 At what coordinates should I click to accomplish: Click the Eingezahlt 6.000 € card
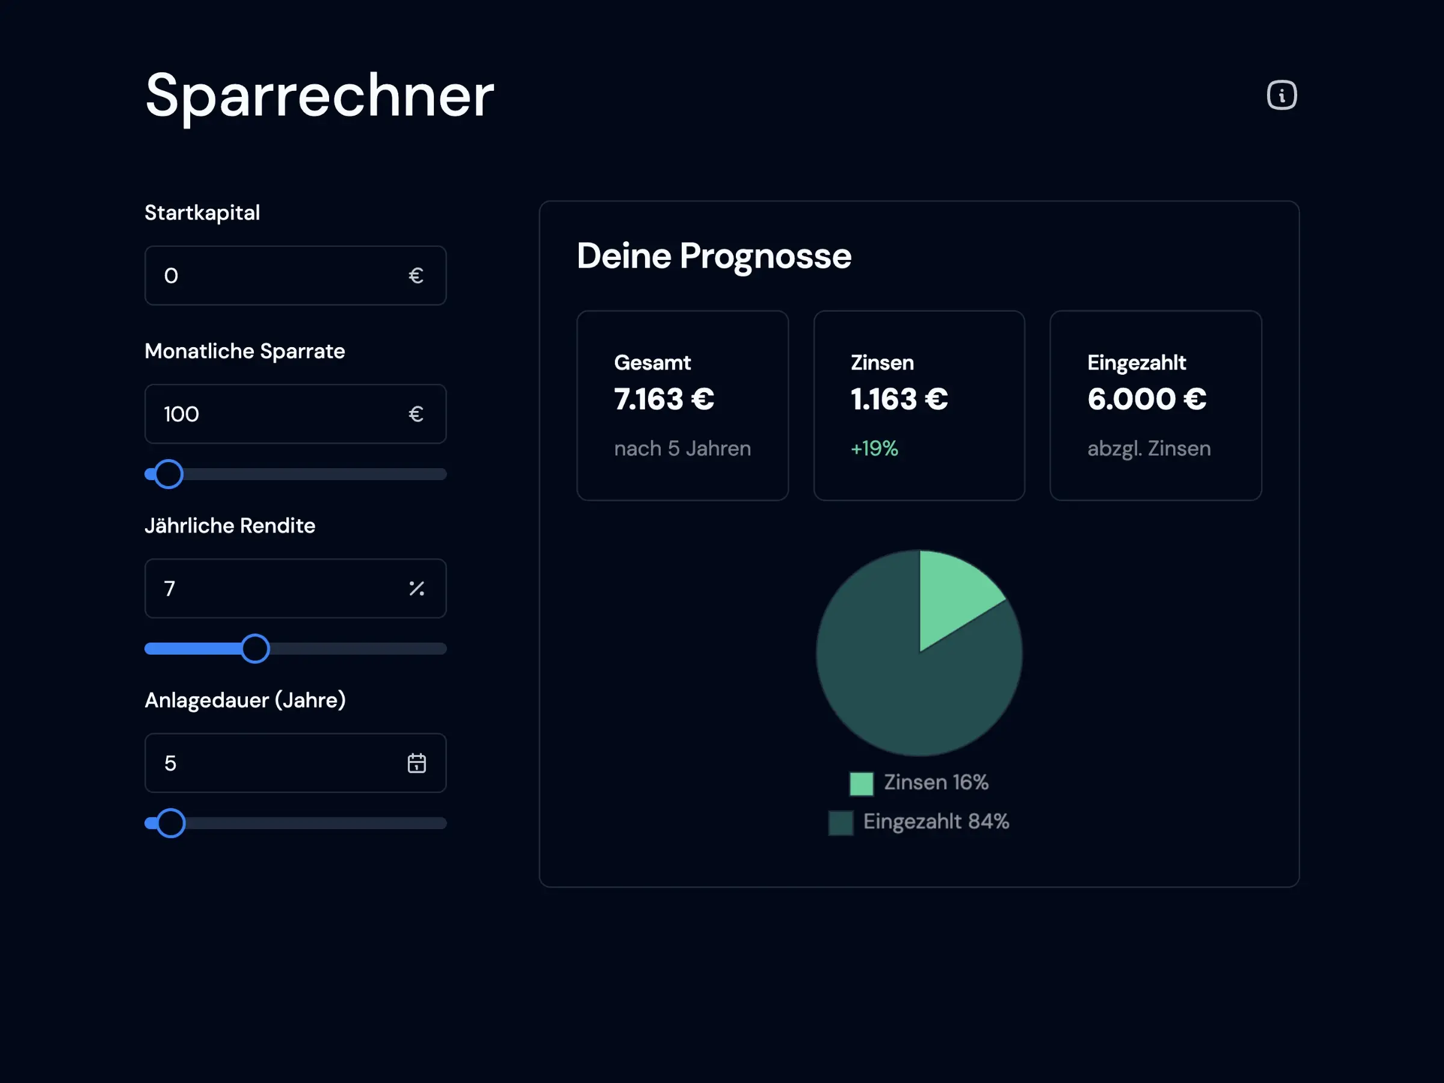(x=1155, y=406)
